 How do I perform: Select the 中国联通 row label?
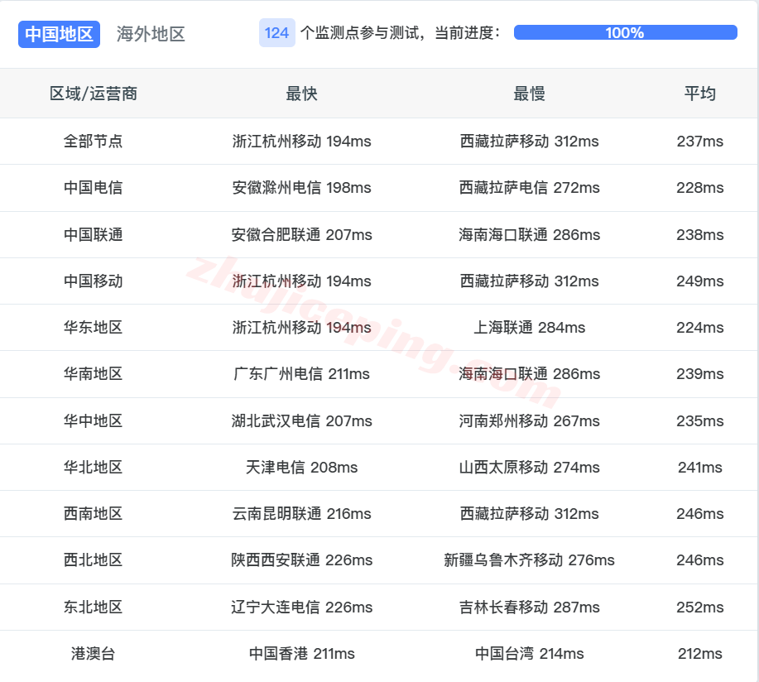point(93,235)
